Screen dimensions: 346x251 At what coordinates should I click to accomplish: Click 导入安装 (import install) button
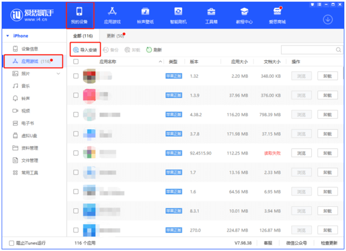click(86, 50)
